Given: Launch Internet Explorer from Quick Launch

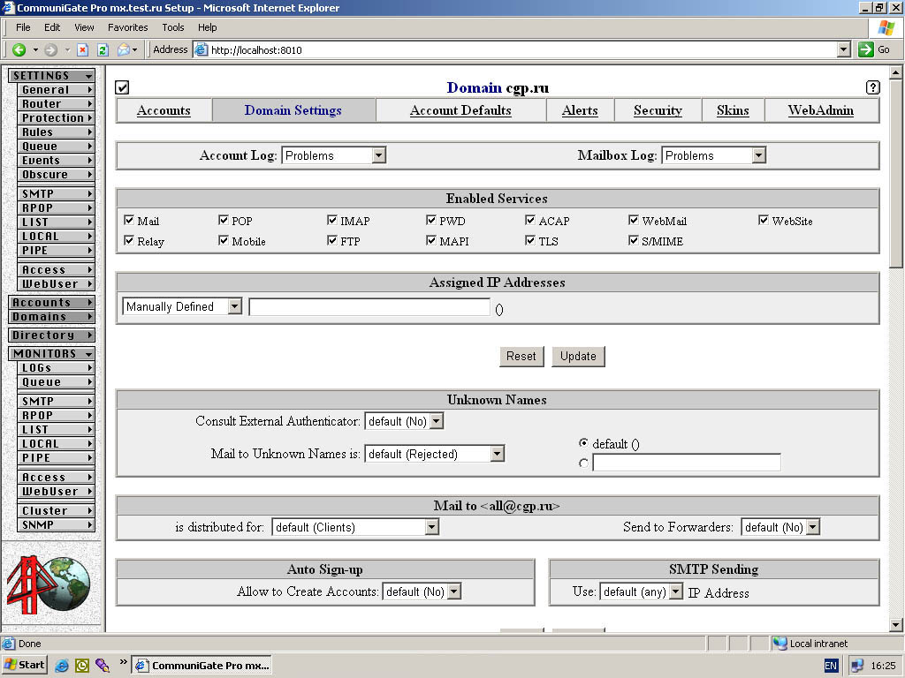Looking at the screenshot, I should pos(62,666).
